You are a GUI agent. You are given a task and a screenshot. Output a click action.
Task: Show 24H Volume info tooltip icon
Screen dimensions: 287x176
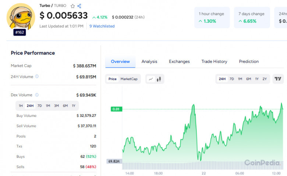click(x=37, y=76)
